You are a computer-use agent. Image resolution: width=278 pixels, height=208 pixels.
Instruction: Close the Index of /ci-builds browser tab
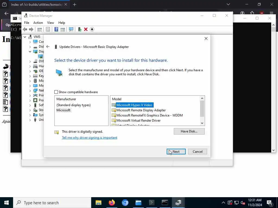click(x=66, y=4)
